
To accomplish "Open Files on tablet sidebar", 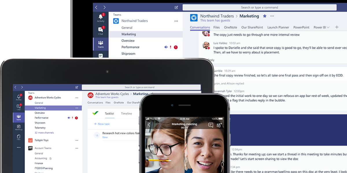I will click(x=19, y=137).
